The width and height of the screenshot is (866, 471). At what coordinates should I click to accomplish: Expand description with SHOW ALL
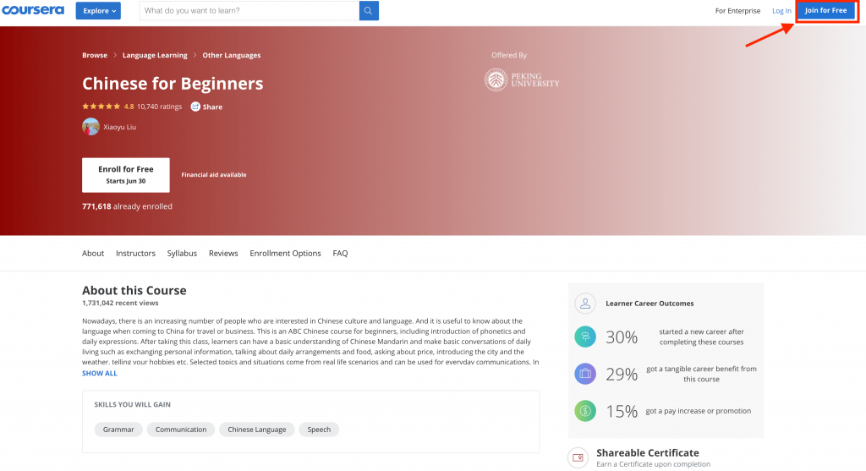coord(100,373)
